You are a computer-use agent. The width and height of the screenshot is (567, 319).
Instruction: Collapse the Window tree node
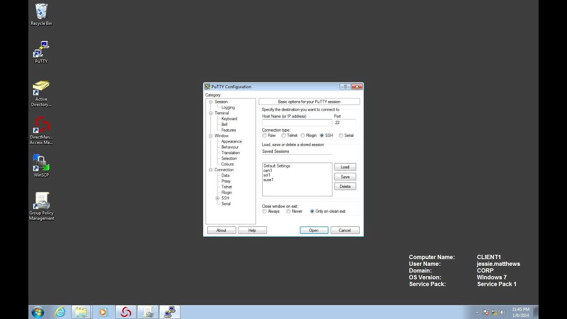click(211, 136)
